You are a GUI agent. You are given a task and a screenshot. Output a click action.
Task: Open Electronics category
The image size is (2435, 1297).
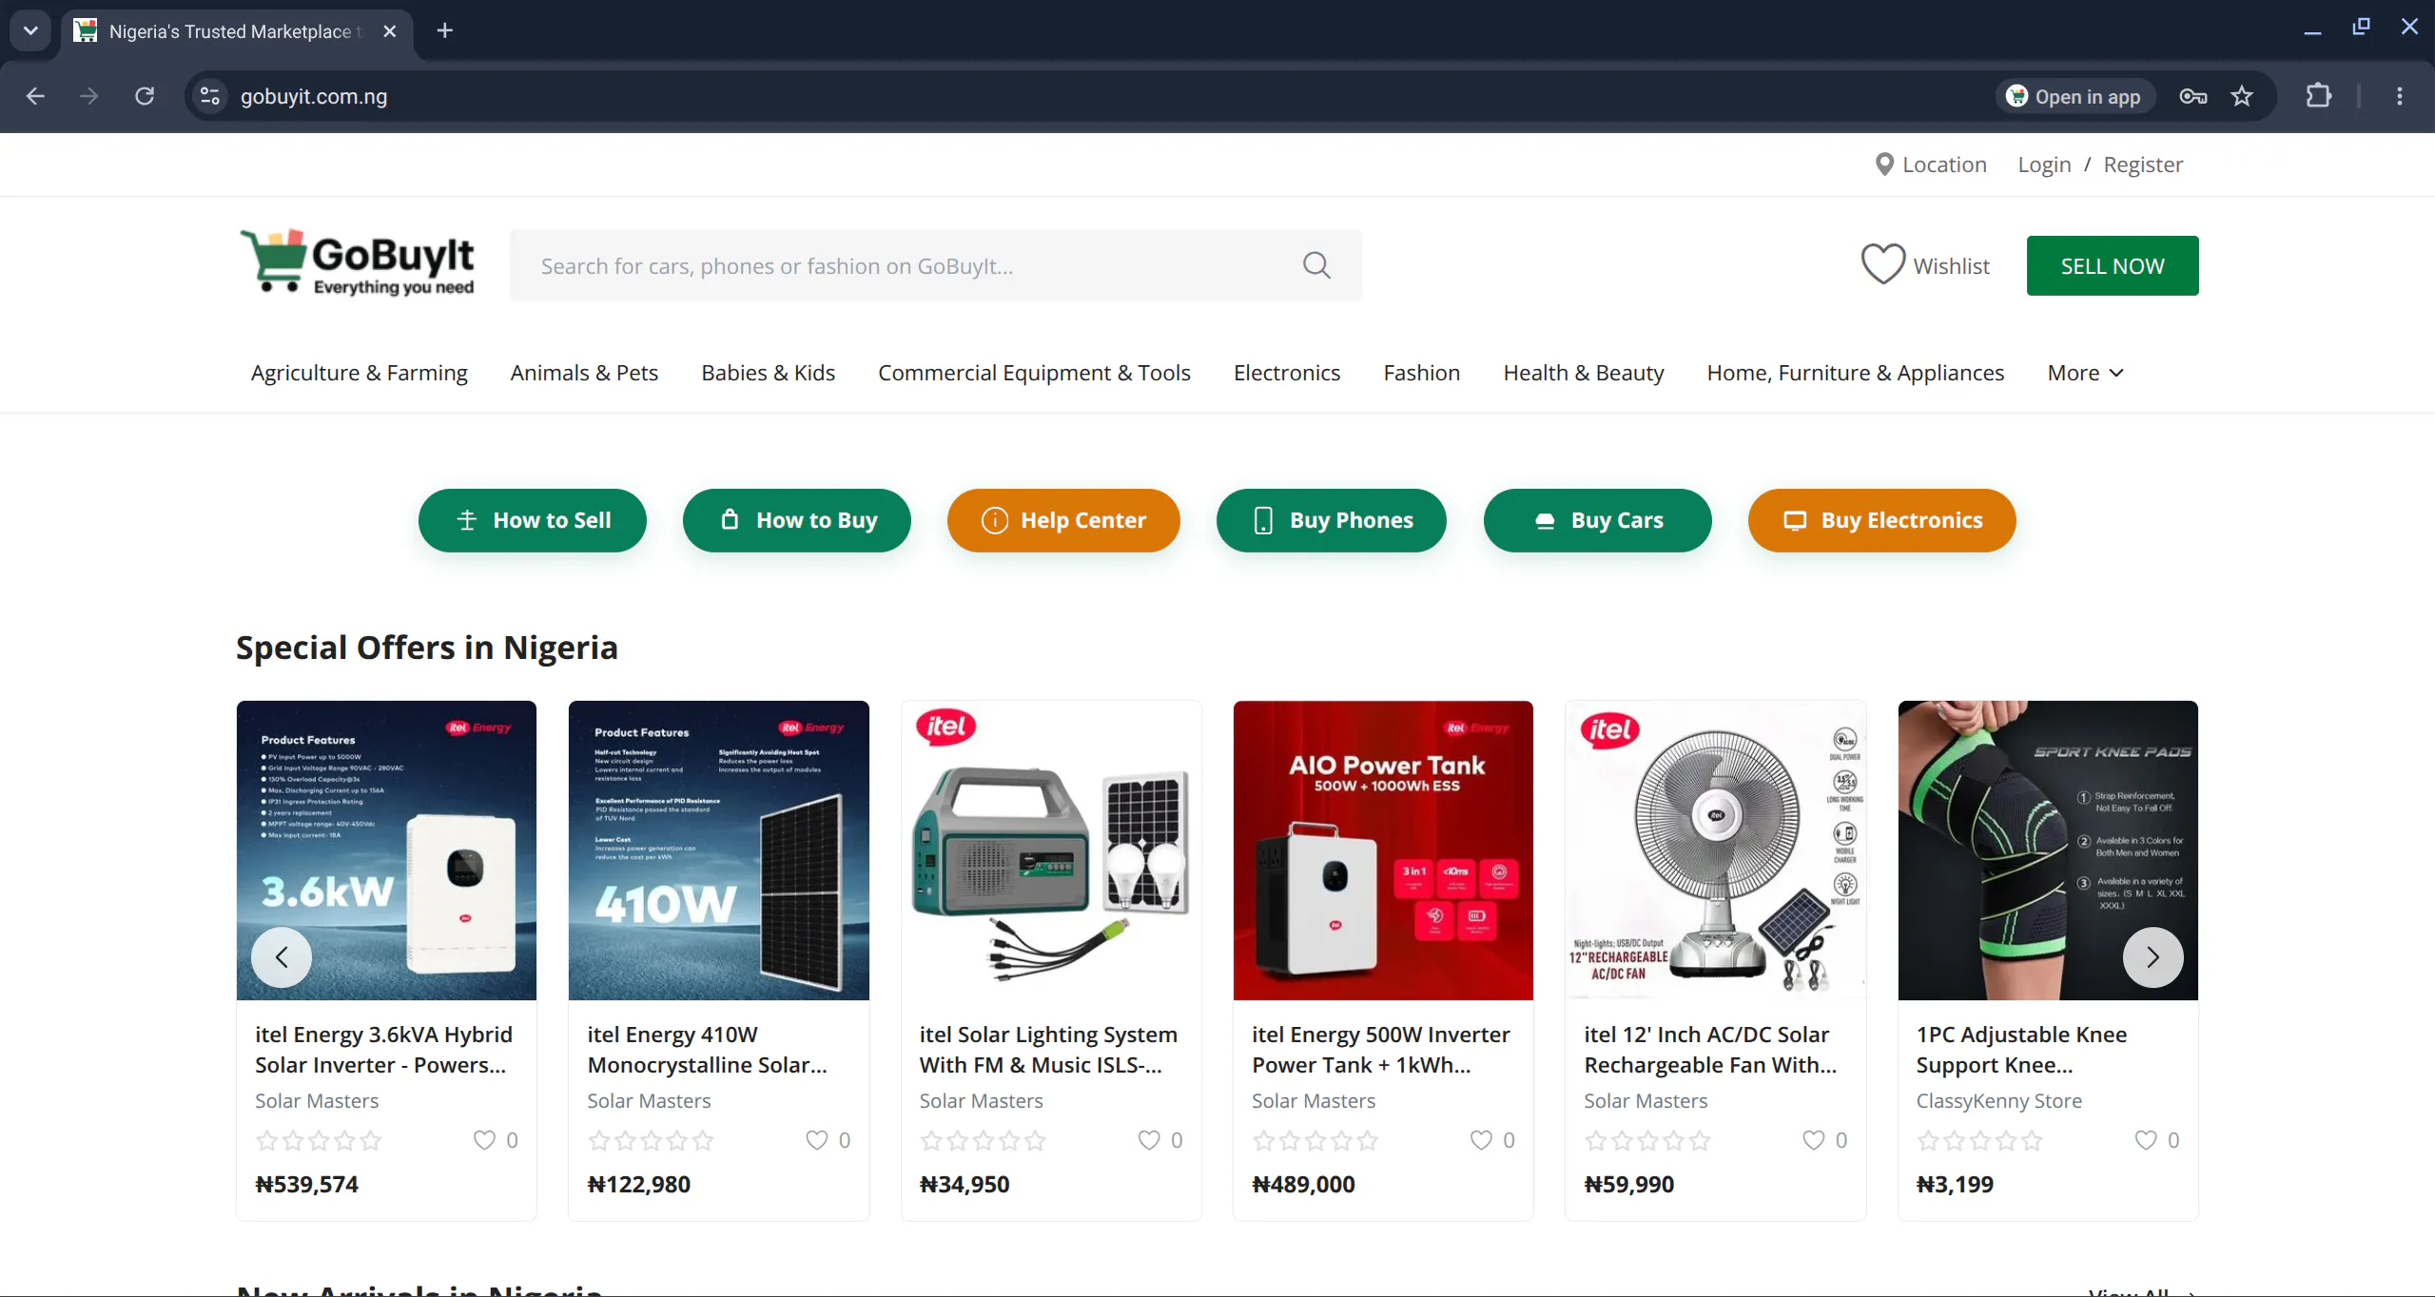pos(1287,373)
